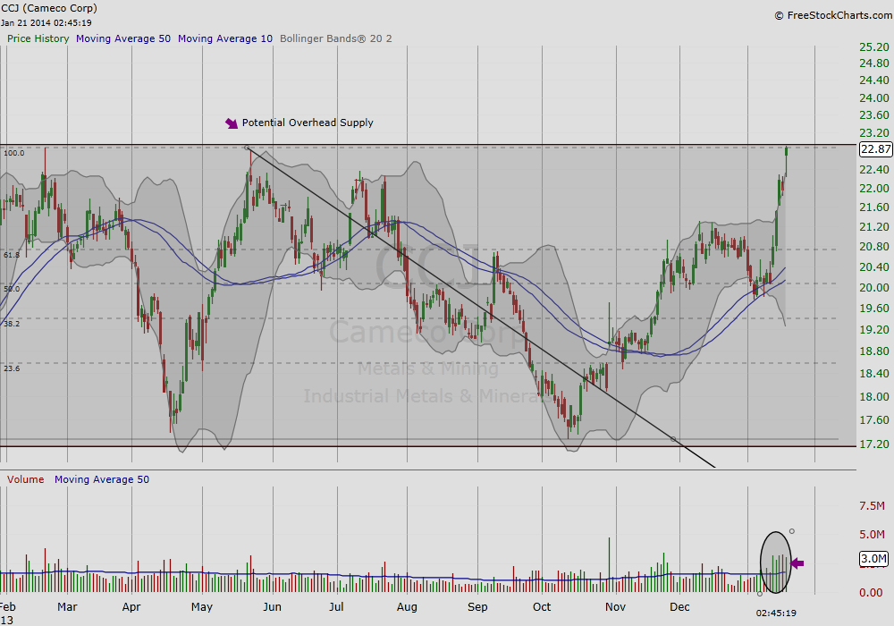Click the 25.20 price axis label
Image resolution: width=894 pixels, height=626 pixels.
point(874,47)
